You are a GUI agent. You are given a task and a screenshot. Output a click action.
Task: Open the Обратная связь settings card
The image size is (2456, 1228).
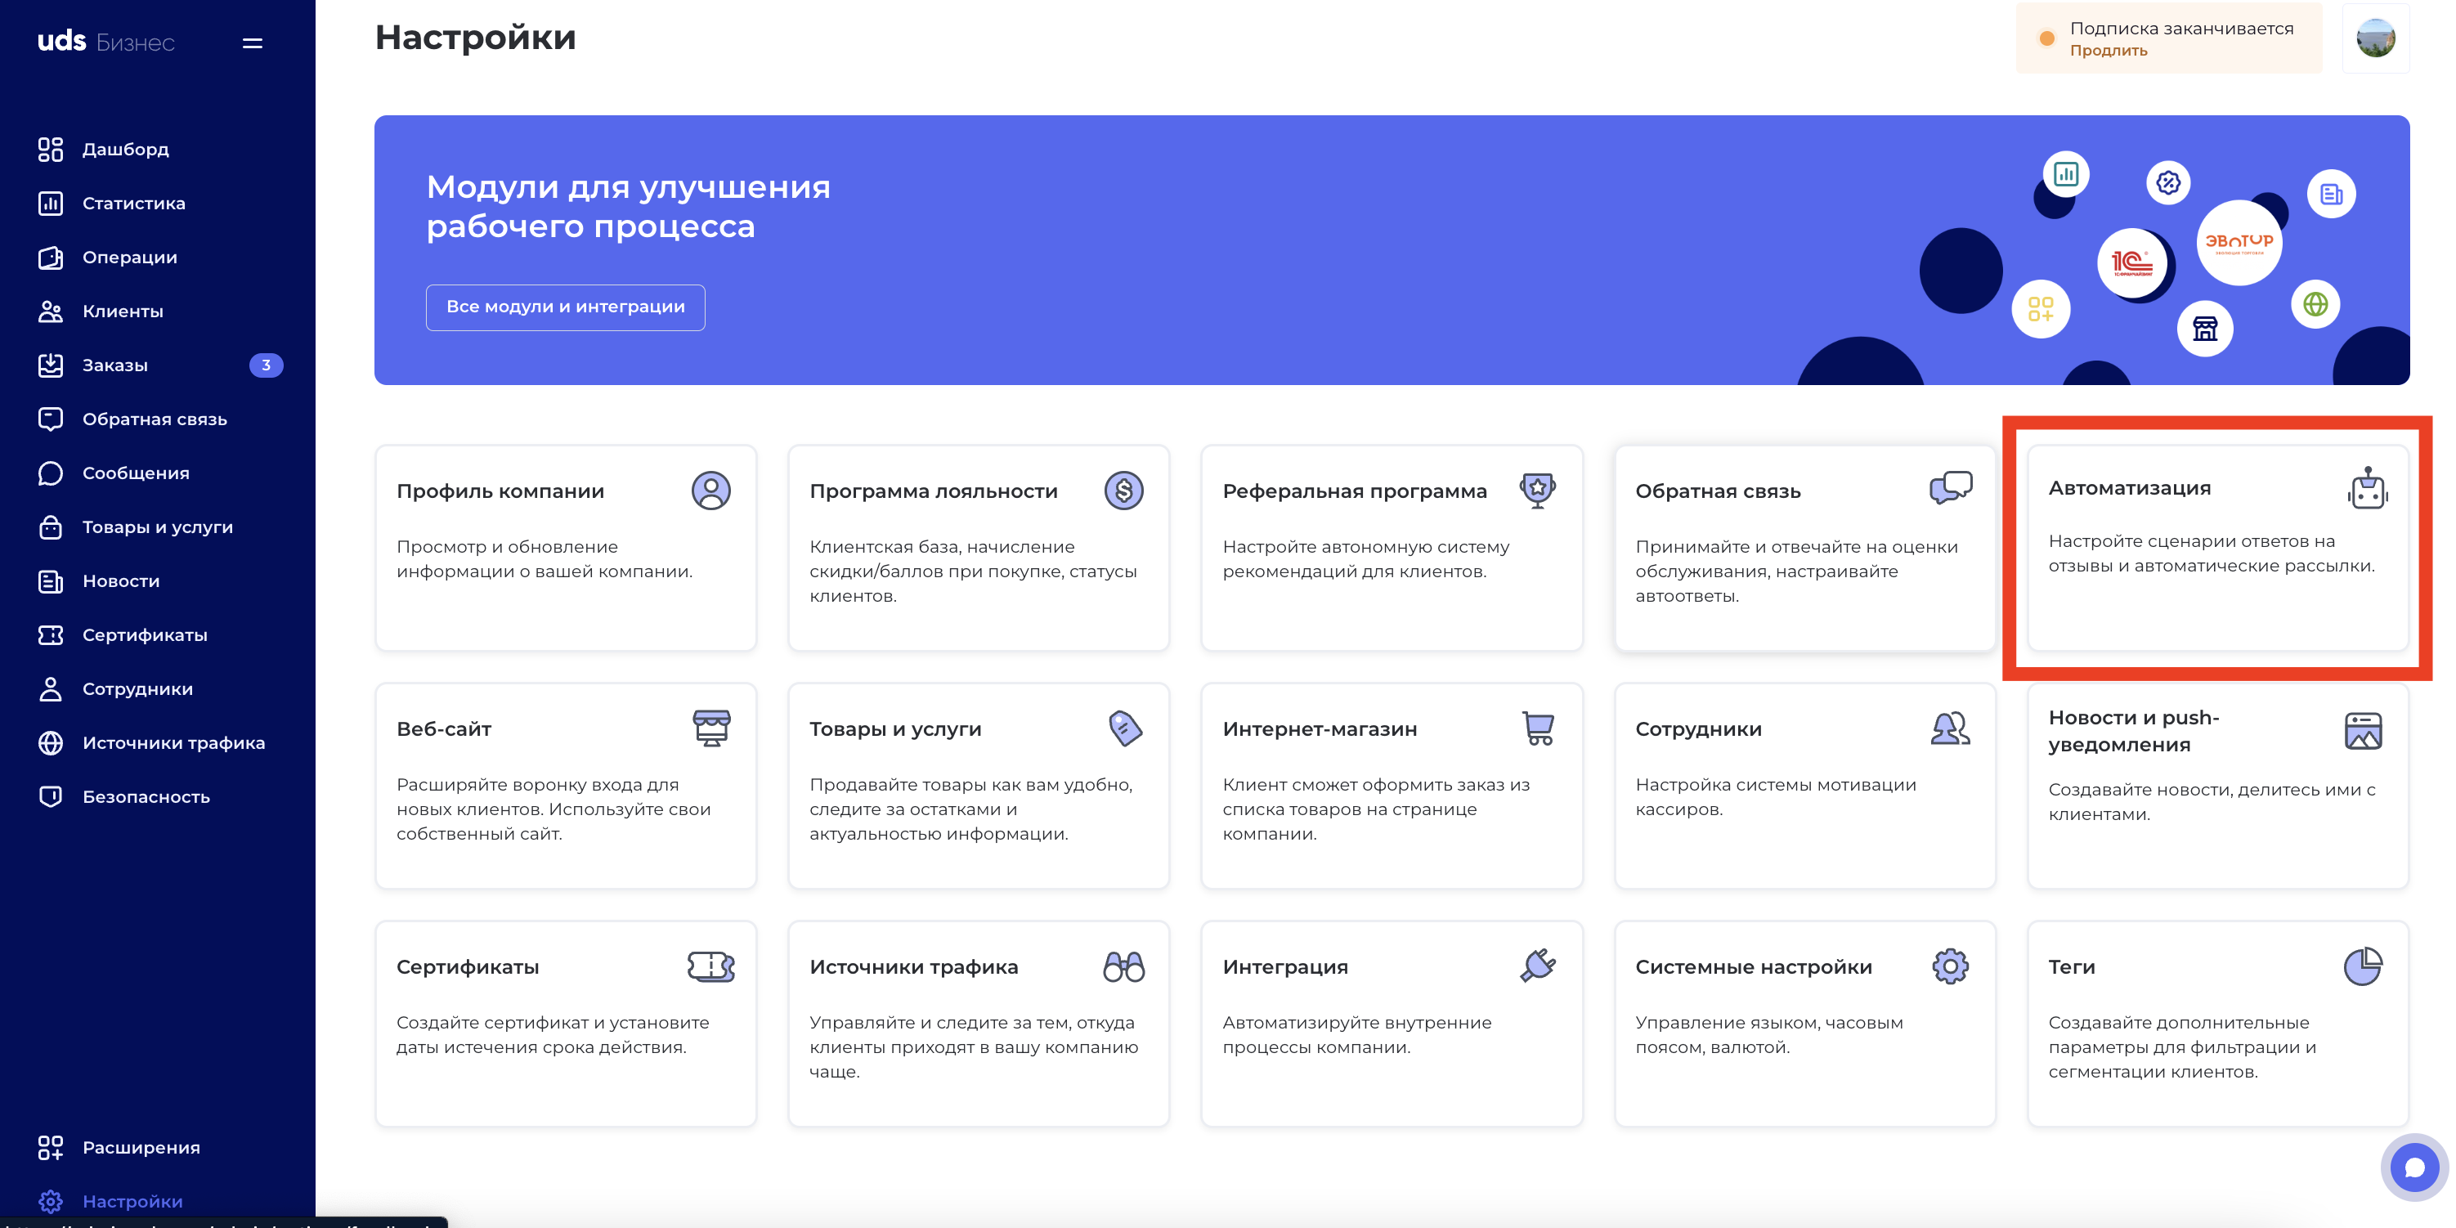(x=1804, y=549)
